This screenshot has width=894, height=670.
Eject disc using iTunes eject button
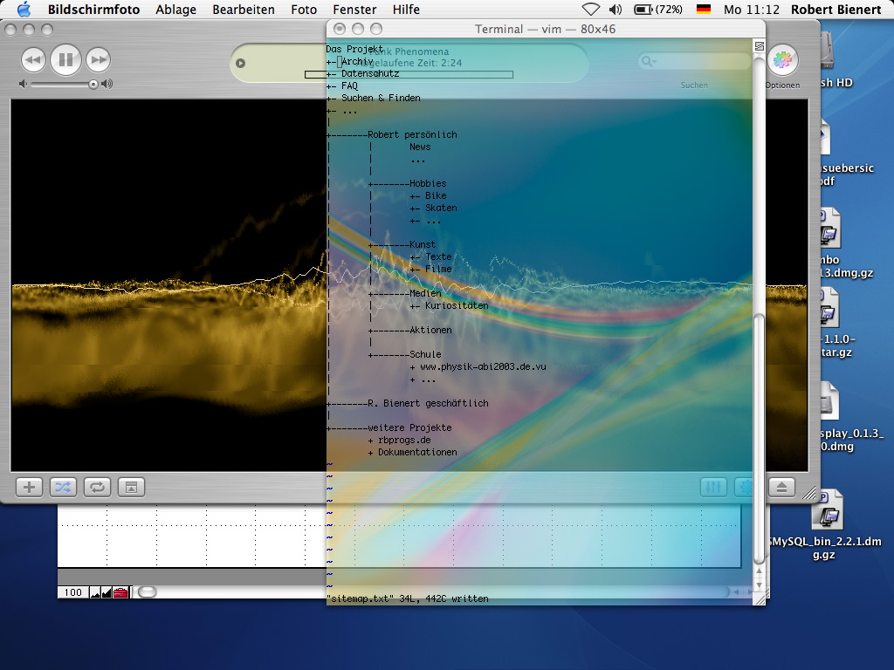click(x=781, y=487)
